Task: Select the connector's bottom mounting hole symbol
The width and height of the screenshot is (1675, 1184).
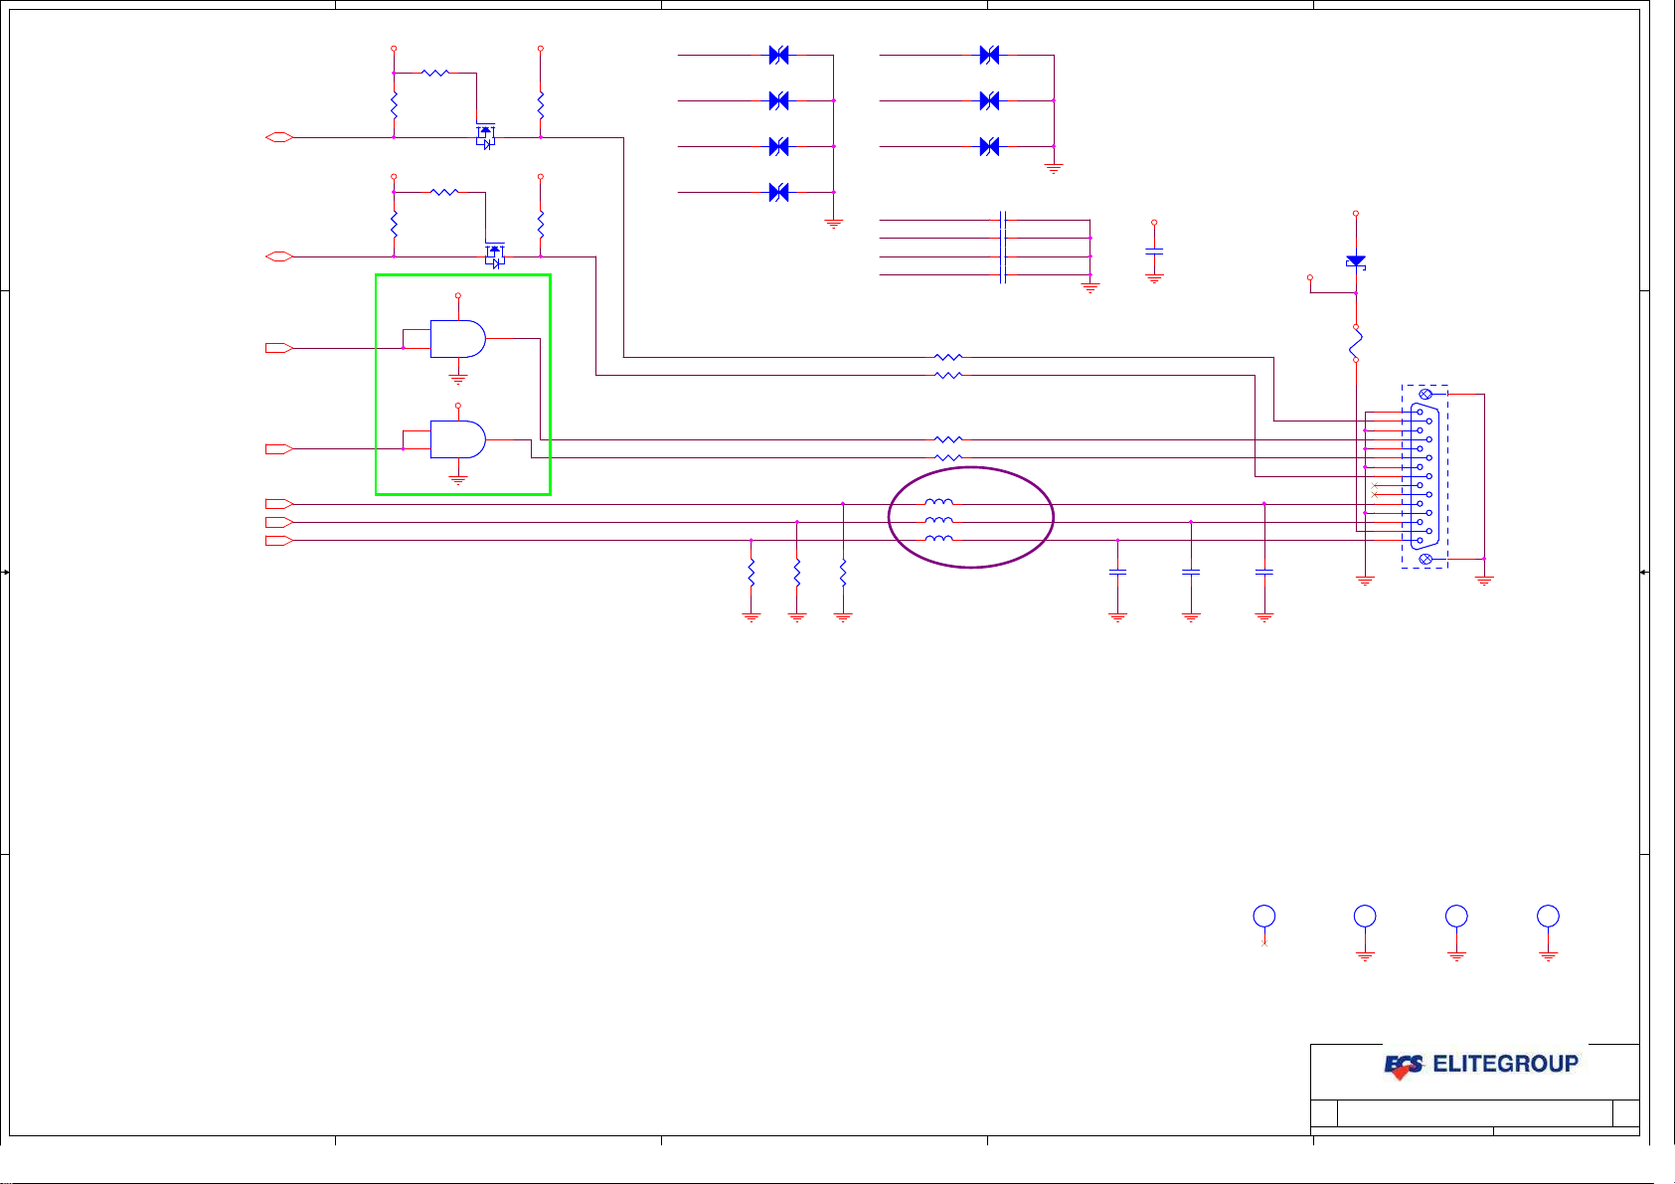Action: click(x=1425, y=560)
